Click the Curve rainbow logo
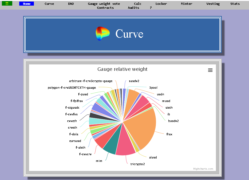The width and height of the screenshot is (249, 180). click(102, 34)
